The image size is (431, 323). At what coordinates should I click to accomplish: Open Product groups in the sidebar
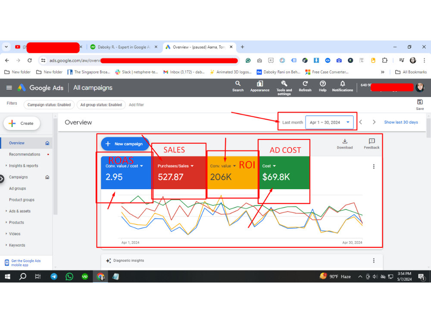22,200
